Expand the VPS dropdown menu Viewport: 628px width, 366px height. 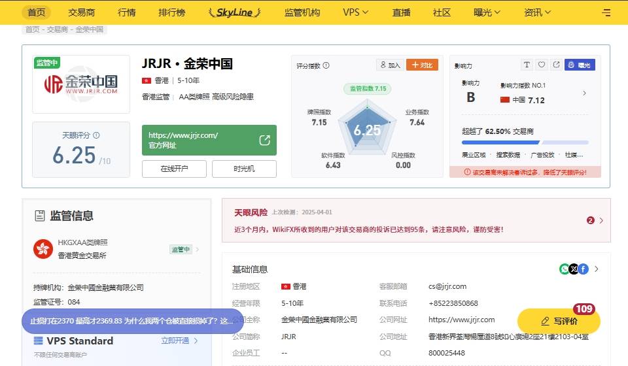point(355,12)
